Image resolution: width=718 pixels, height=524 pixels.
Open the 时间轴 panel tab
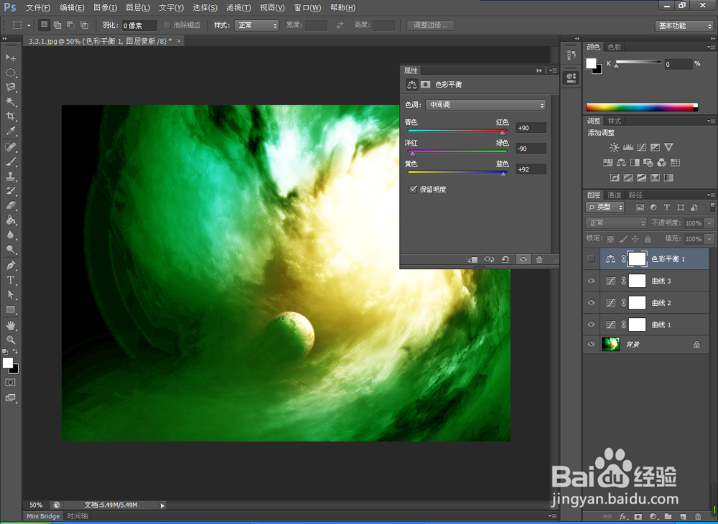[x=78, y=516]
